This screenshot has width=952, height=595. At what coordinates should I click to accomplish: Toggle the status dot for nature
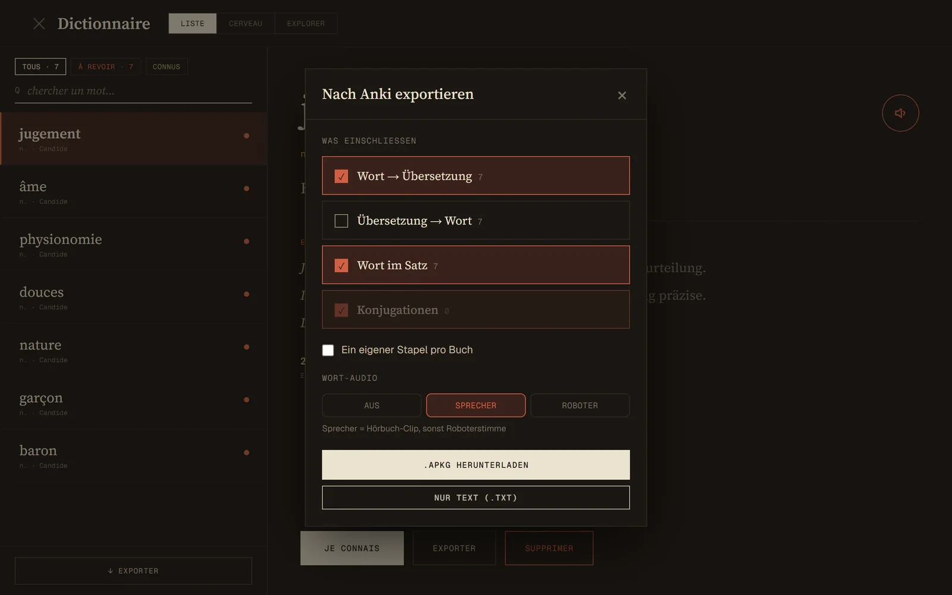[x=246, y=347]
